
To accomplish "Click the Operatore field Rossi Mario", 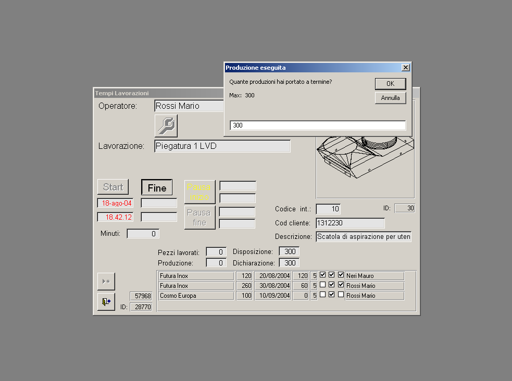I will click(x=189, y=106).
